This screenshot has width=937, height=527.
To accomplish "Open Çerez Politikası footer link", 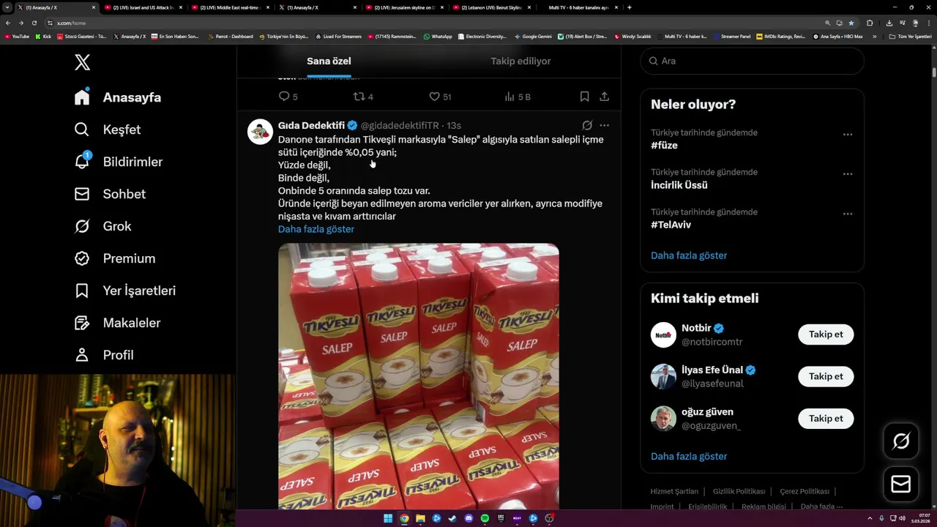I will click(805, 491).
